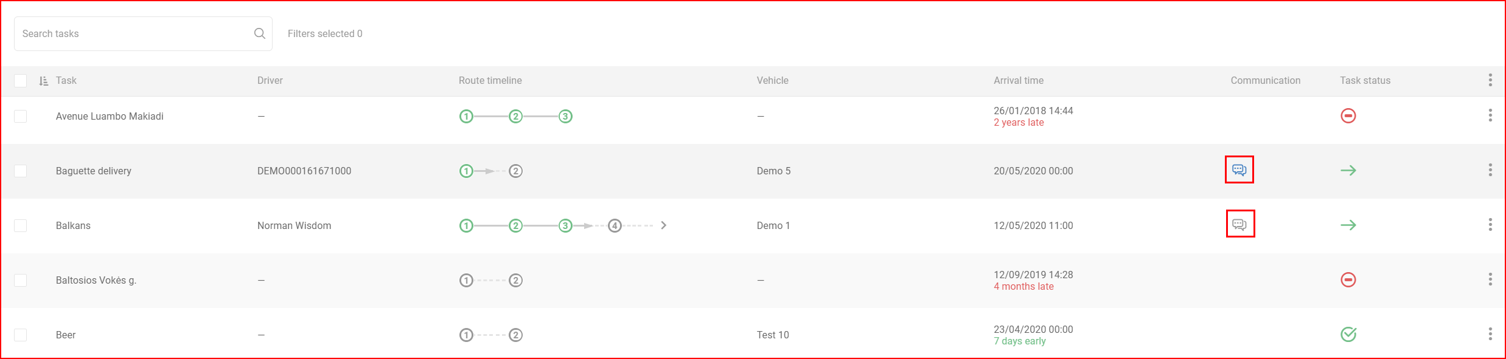
Task: Tick the checkbox for Baguette delivery
Action: tap(21, 171)
